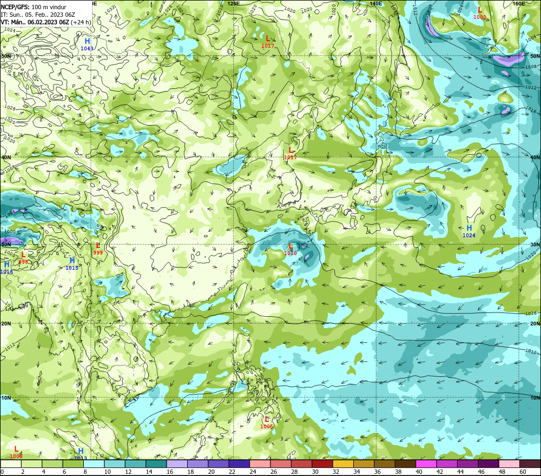Click the 40N label on the right edge

pyautogui.click(x=535, y=157)
